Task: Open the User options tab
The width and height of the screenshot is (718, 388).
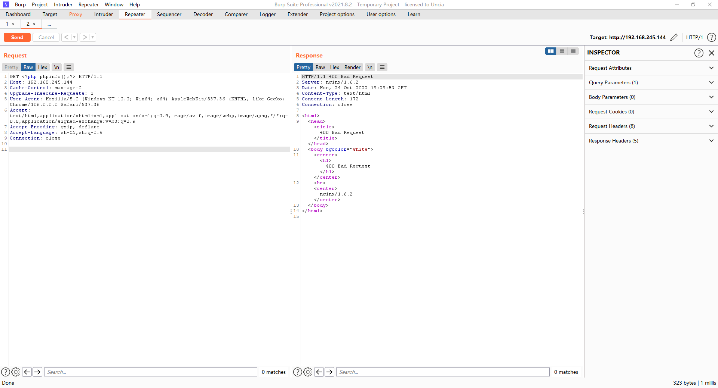Action: 381,14
